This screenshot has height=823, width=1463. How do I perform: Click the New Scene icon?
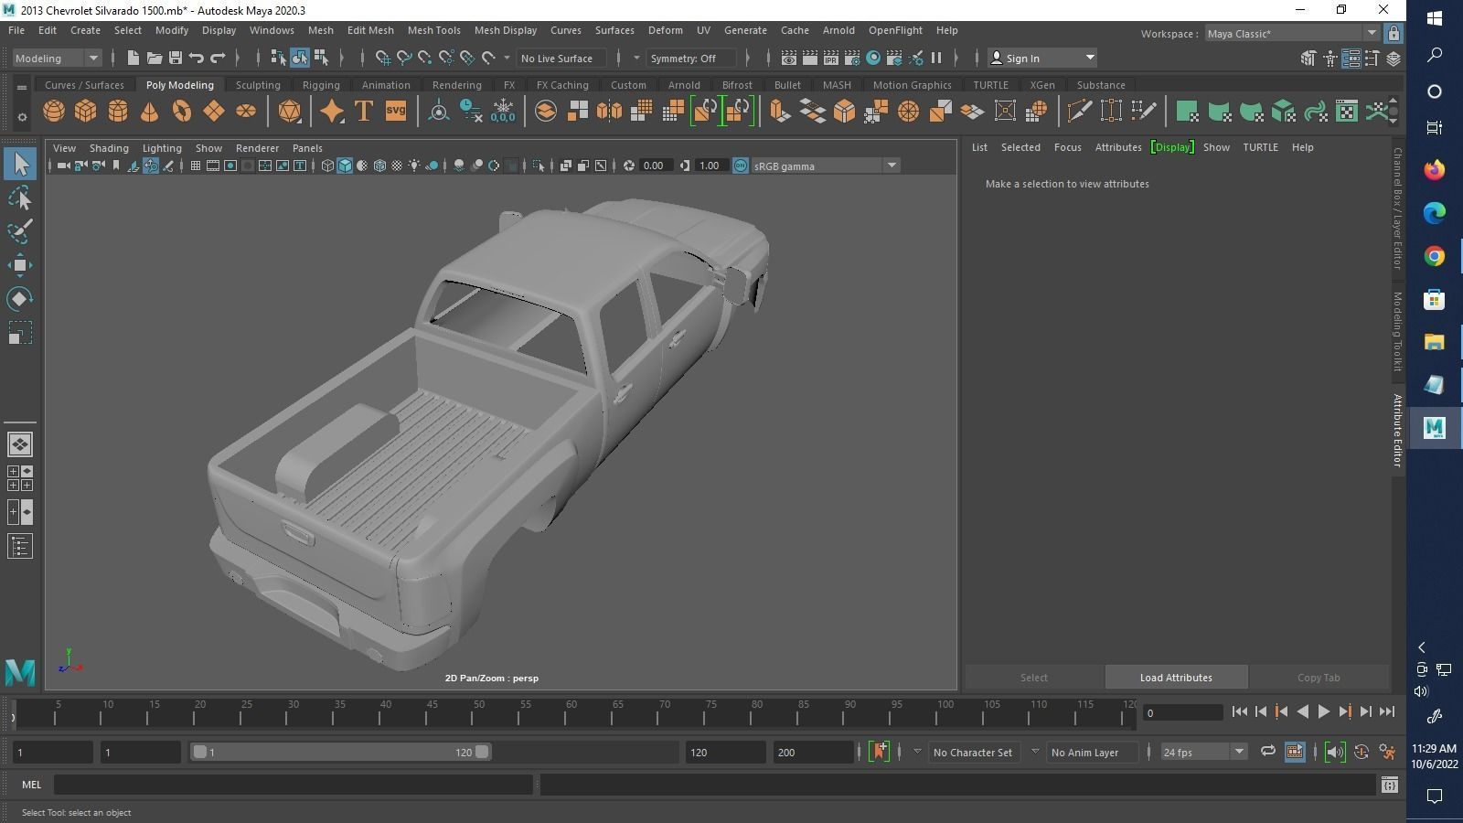(133, 58)
